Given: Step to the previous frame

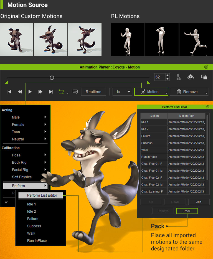Looking at the screenshot, I should (x=20, y=92).
